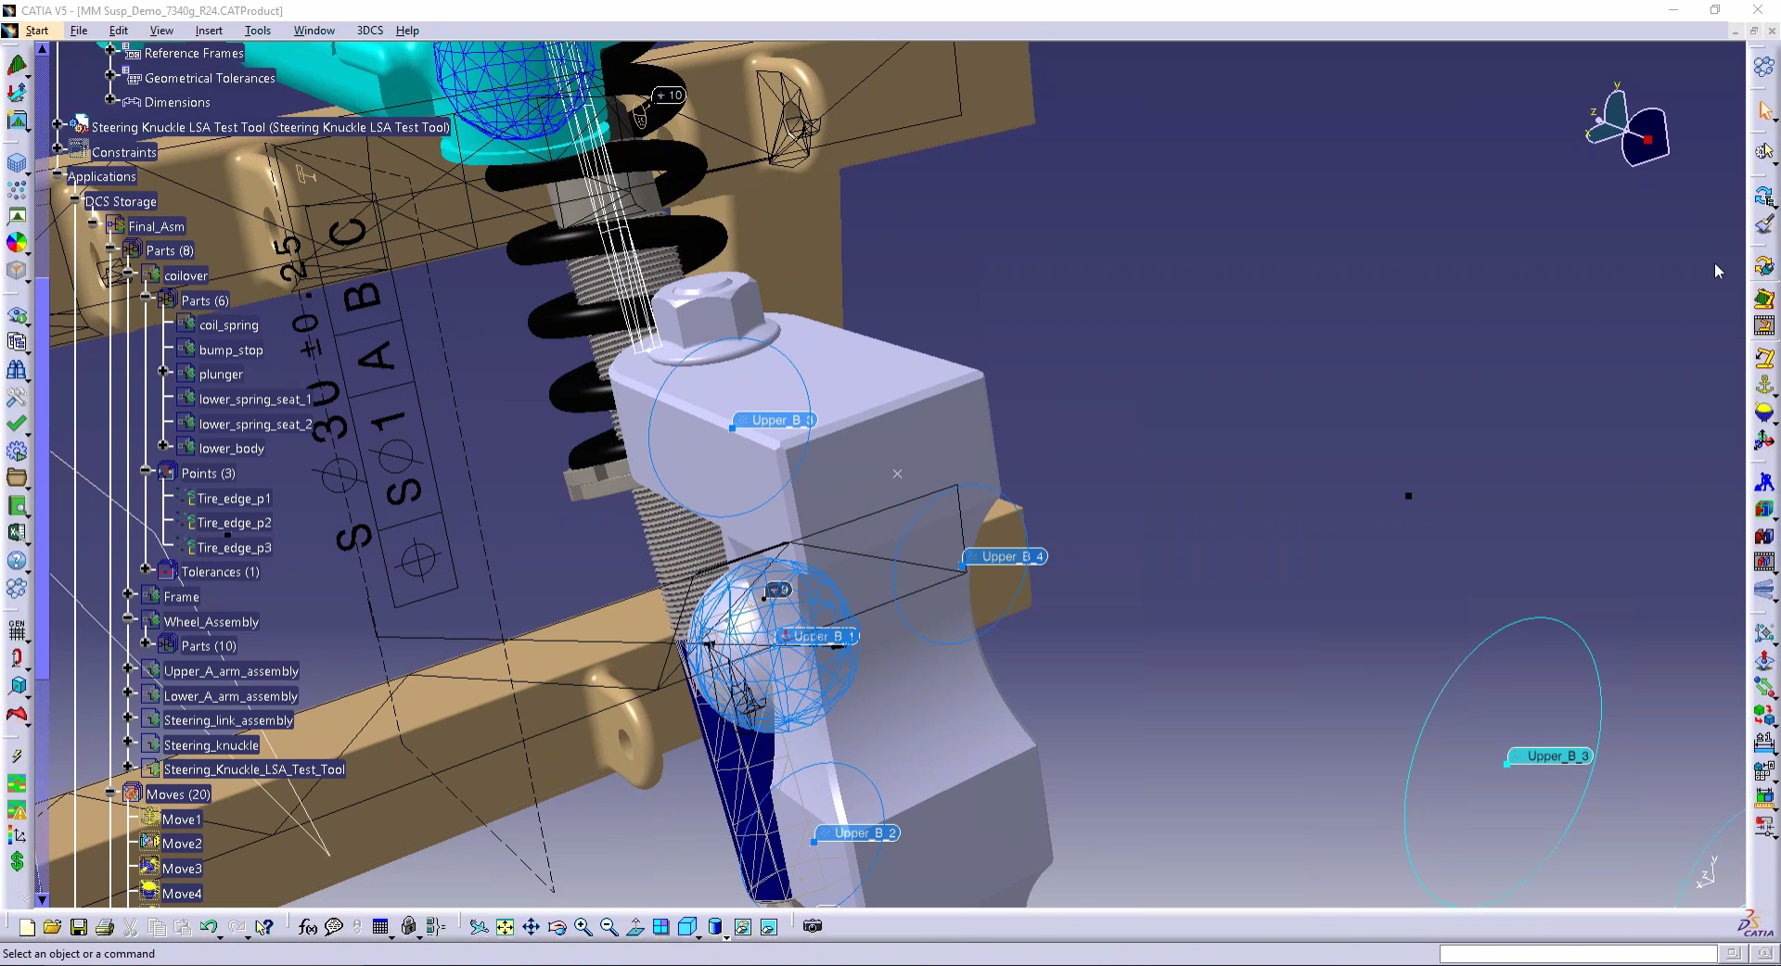Open the Formula f(x) tool
1781x966 pixels.
point(308,927)
